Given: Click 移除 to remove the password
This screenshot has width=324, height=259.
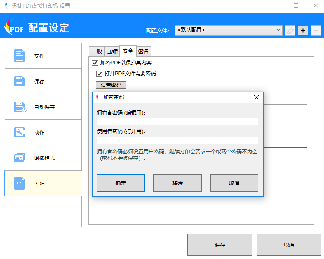Looking at the screenshot, I should point(178,183).
